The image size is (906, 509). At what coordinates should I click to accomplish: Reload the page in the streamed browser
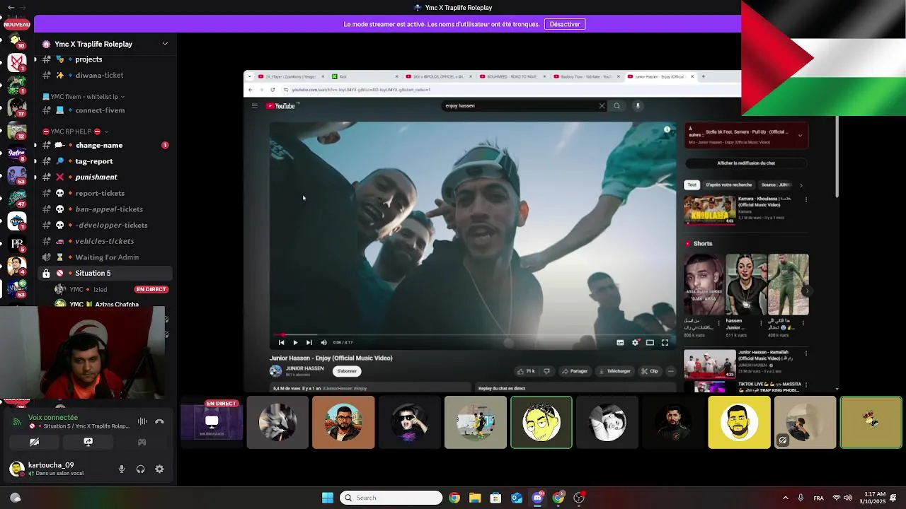273,90
